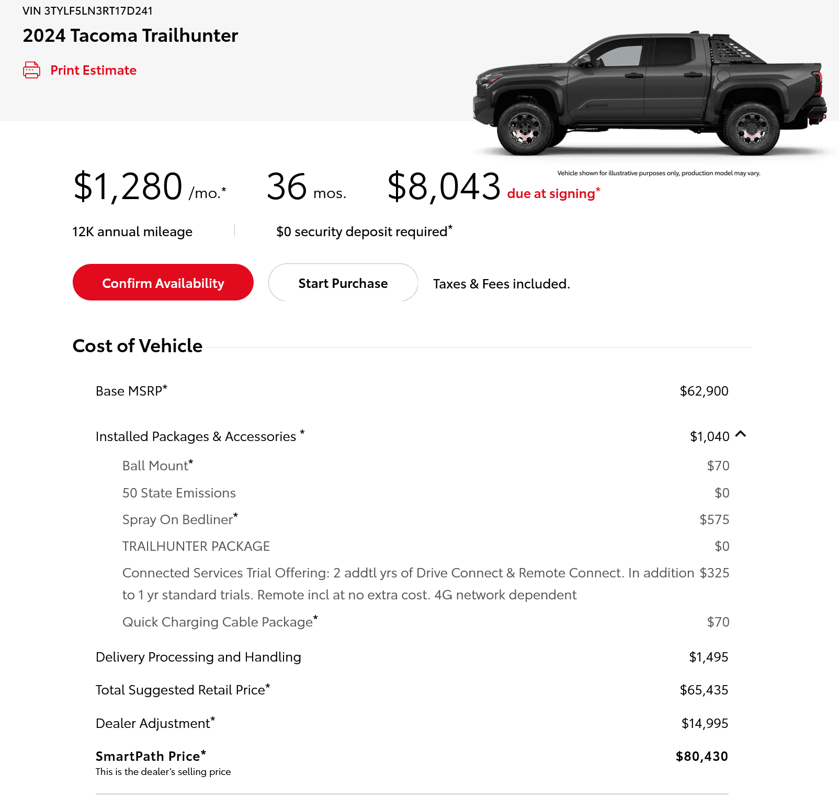Click the asterisk after Installed Packages & Accessories
This screenshot has height=799, width=839.
(302, 432)
